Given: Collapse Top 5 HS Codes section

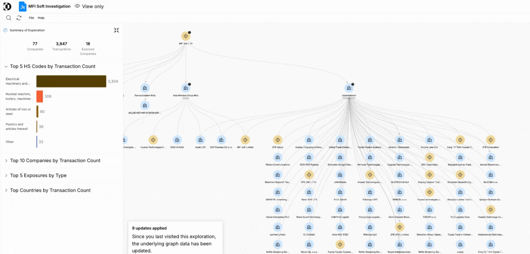Looking at the screenshot, I should [6, 66].
